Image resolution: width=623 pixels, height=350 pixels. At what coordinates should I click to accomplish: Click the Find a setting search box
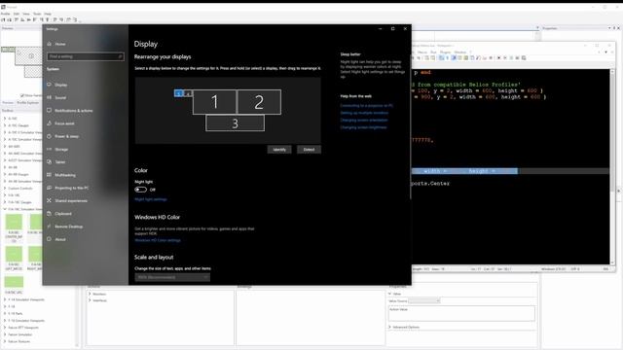(x=85, y=56)
